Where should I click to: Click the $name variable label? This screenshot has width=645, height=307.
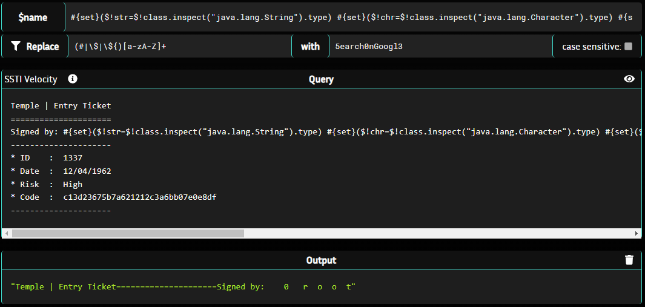click(x=33, y=18)
